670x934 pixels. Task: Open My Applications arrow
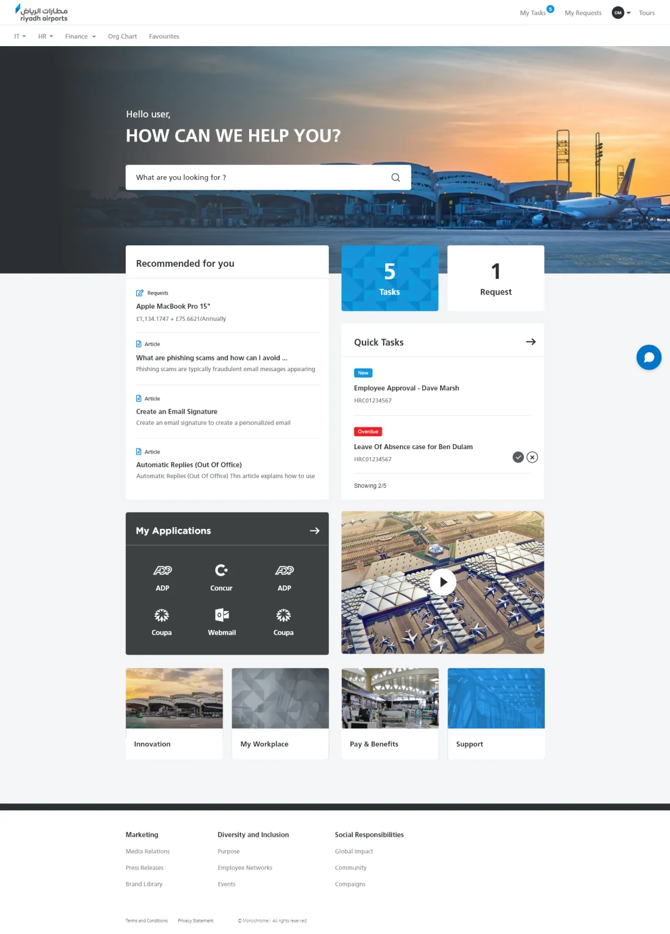point(315,531)
